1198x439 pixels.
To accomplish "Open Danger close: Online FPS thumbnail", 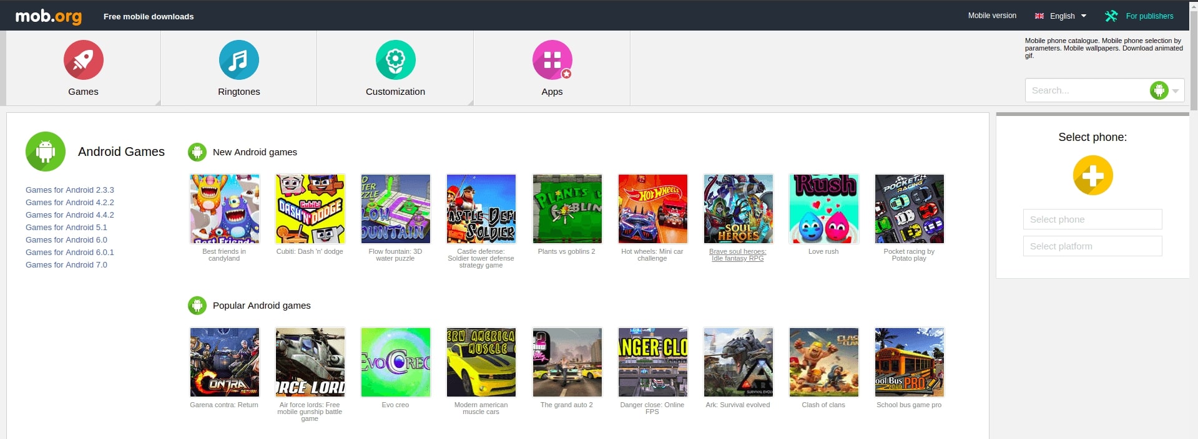I will click(x=653, y=362).
